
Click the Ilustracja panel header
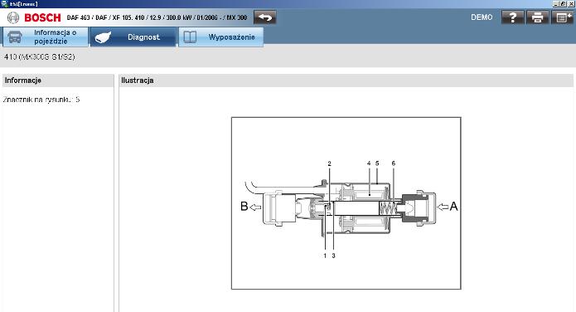346,80
